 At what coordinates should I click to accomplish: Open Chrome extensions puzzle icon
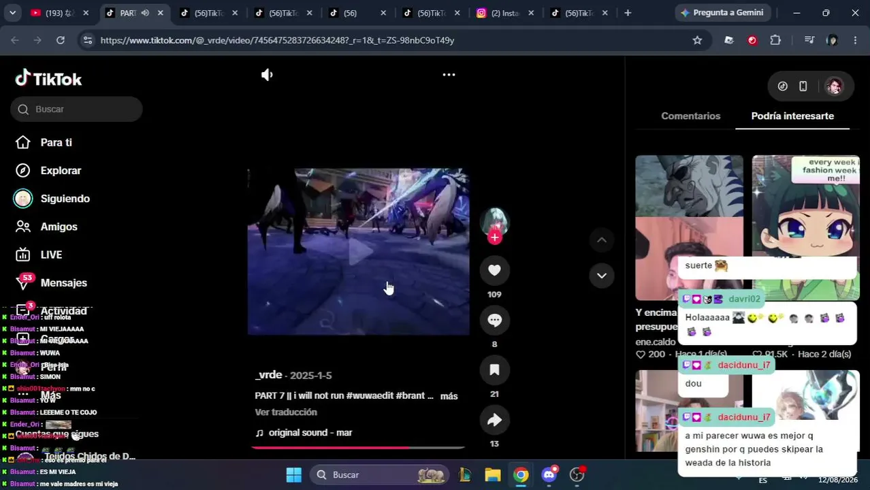(x=775, y=40)
